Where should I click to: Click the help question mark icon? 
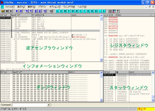tap(118, 11)
